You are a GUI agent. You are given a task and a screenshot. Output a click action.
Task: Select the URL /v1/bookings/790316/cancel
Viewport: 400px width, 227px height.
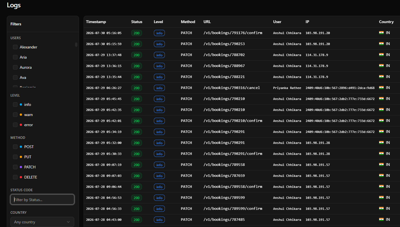pos(232,88)
